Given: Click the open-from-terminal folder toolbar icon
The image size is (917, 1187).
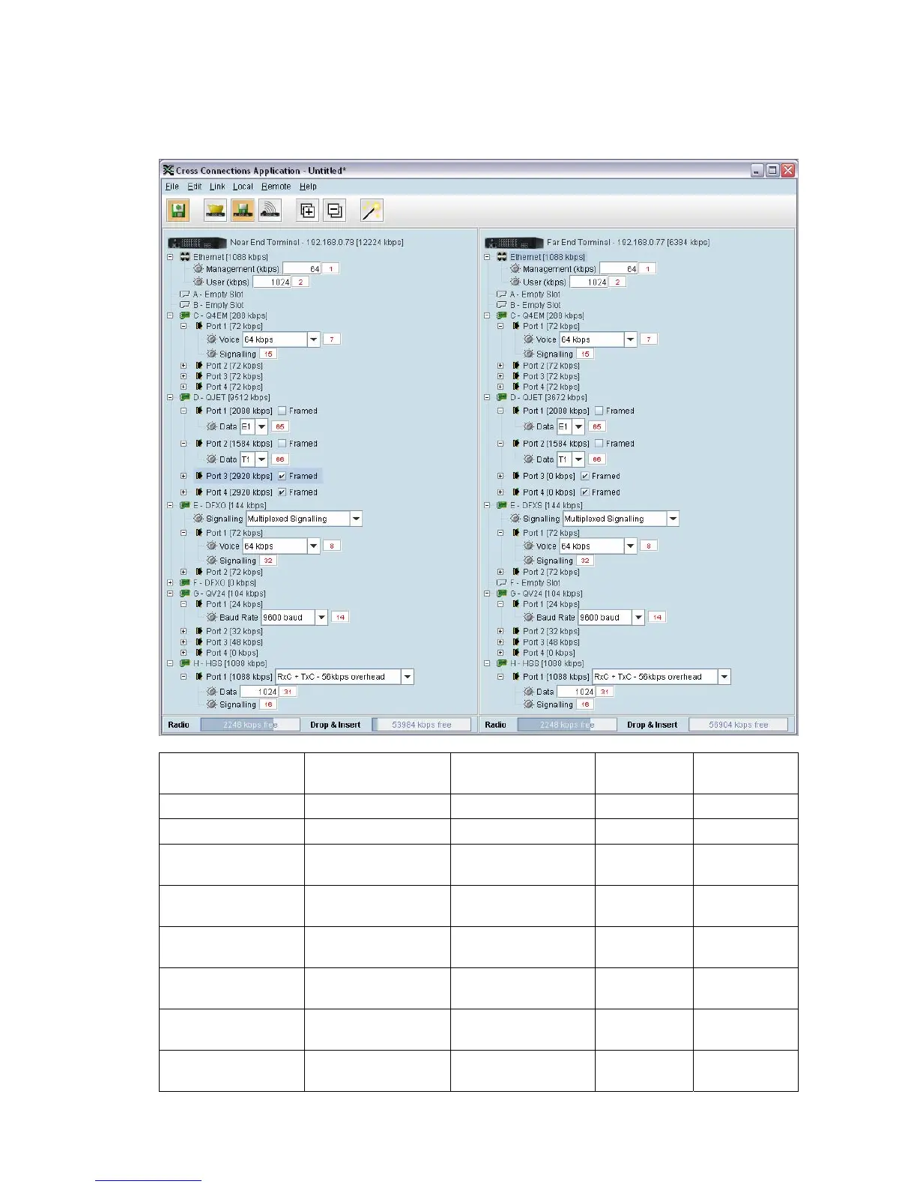Looking at the screenshot, I should (x=215, y=211).
